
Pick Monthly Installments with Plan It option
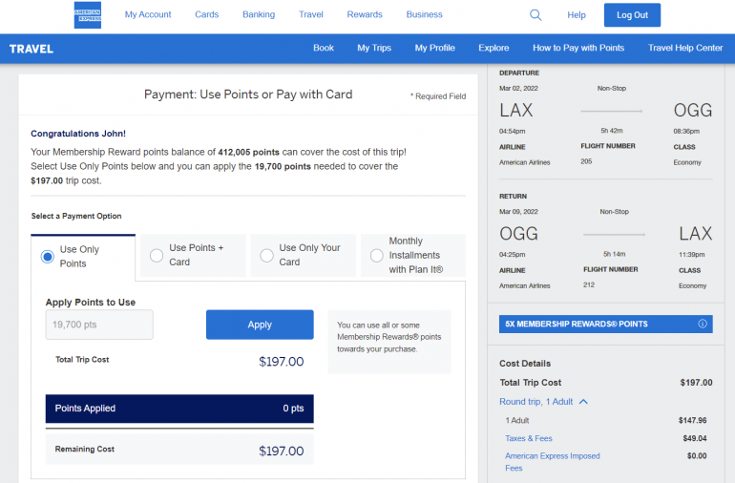(376, 255)
